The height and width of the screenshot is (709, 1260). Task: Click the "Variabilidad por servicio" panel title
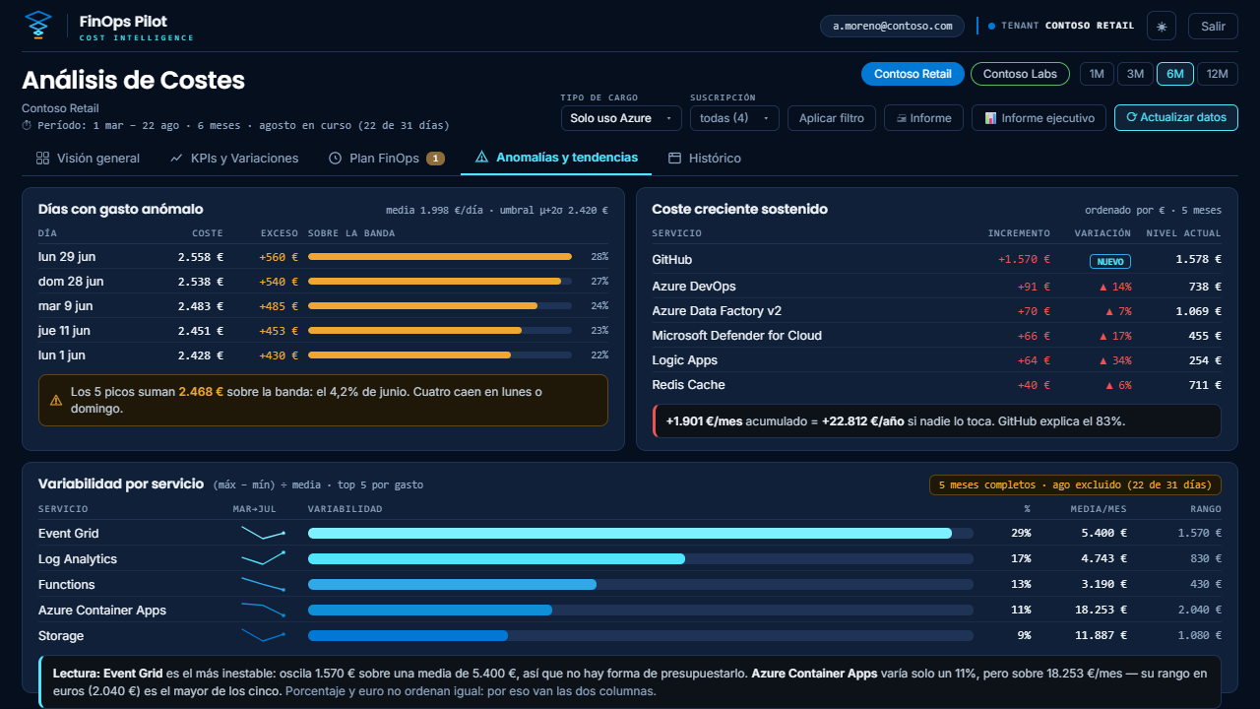121,483
